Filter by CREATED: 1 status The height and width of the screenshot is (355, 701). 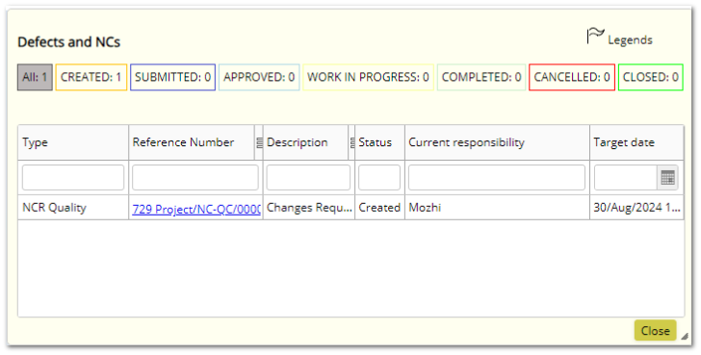tap(91, 77)
